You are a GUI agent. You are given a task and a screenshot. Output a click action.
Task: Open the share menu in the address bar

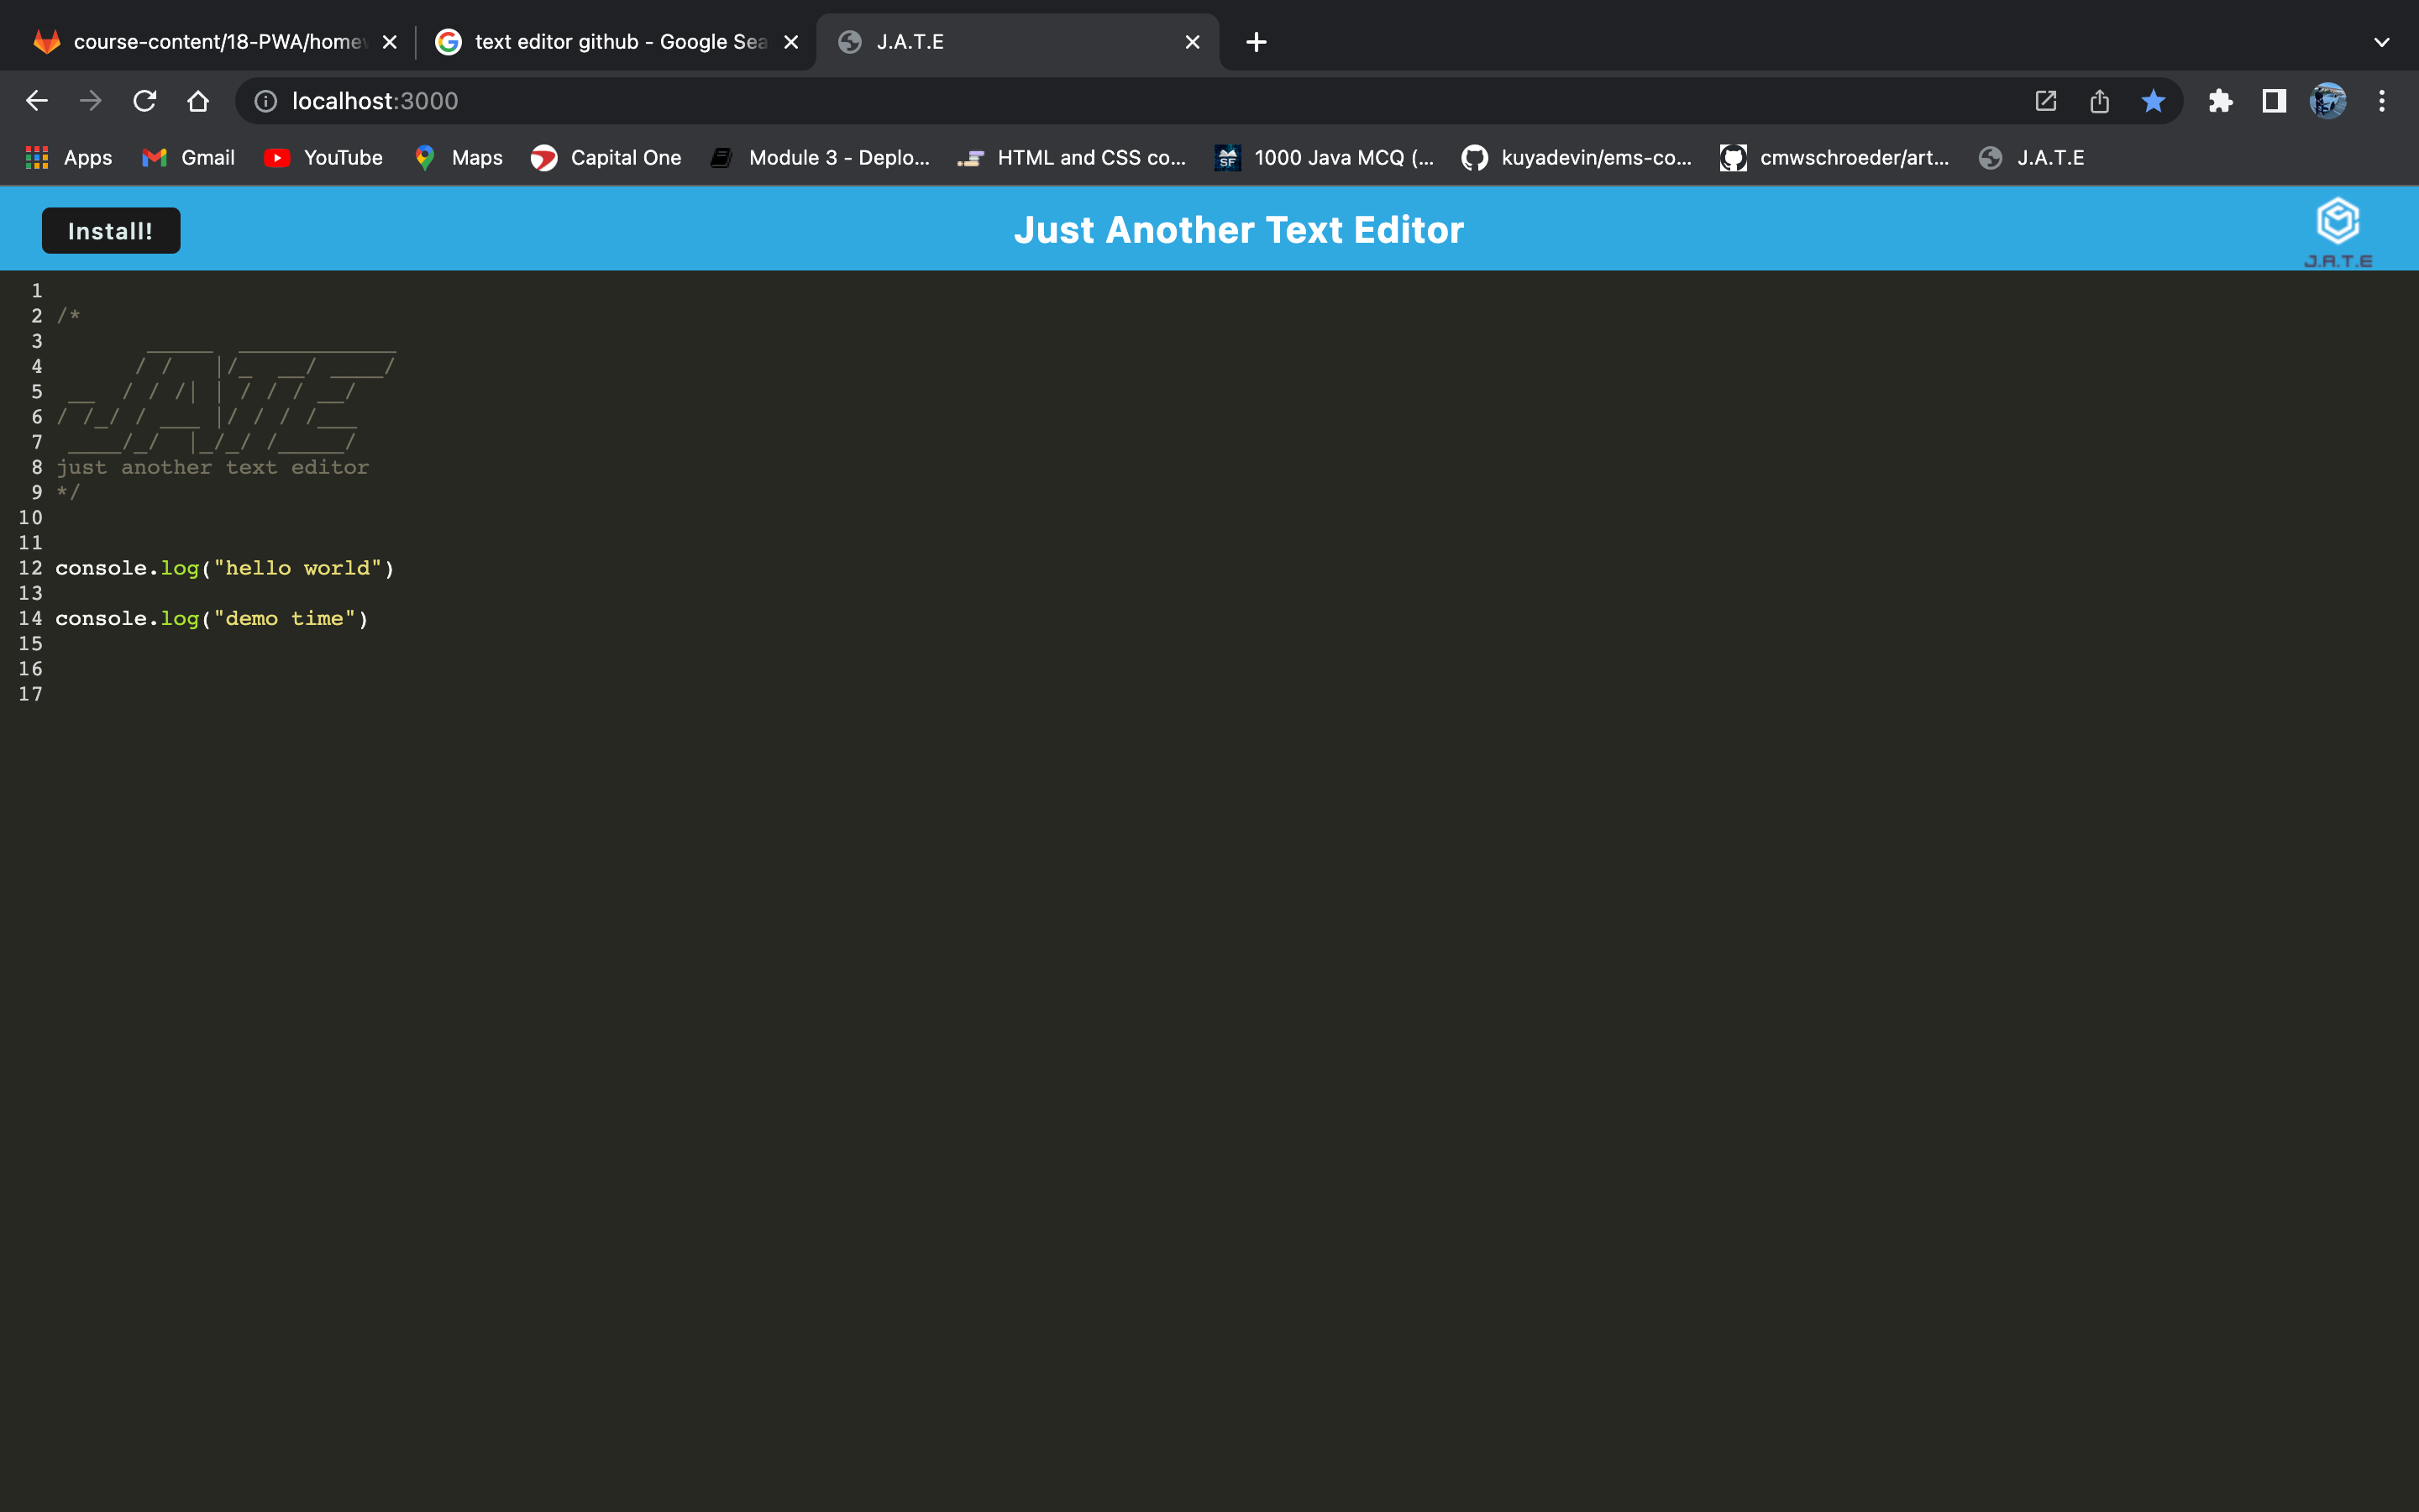(x=2099, y=100)
